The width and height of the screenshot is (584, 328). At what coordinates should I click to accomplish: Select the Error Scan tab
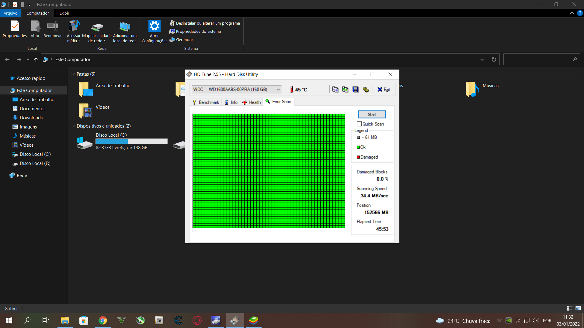point(278,102)
